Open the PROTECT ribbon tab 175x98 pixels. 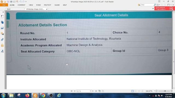click(x=47, y=5)
